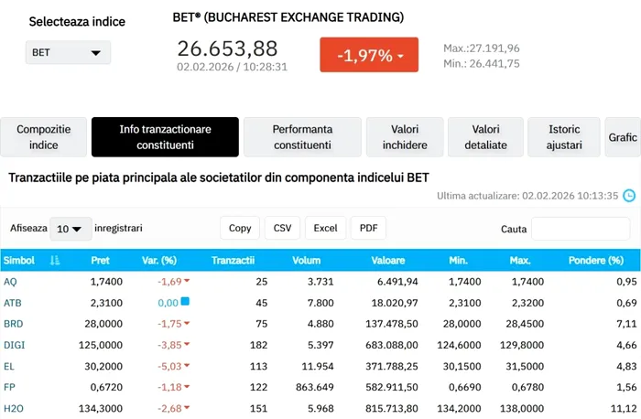
Task: Open the FP symbol link
Action: pos(10,387)
